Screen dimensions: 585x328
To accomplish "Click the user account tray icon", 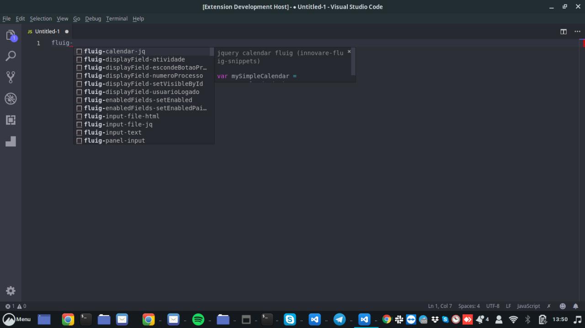I will click(499, 319).
